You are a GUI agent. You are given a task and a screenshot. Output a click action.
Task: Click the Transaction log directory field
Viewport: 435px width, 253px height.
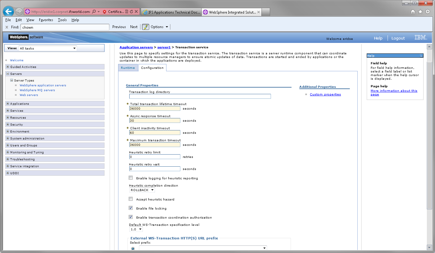tap(200, 96)
